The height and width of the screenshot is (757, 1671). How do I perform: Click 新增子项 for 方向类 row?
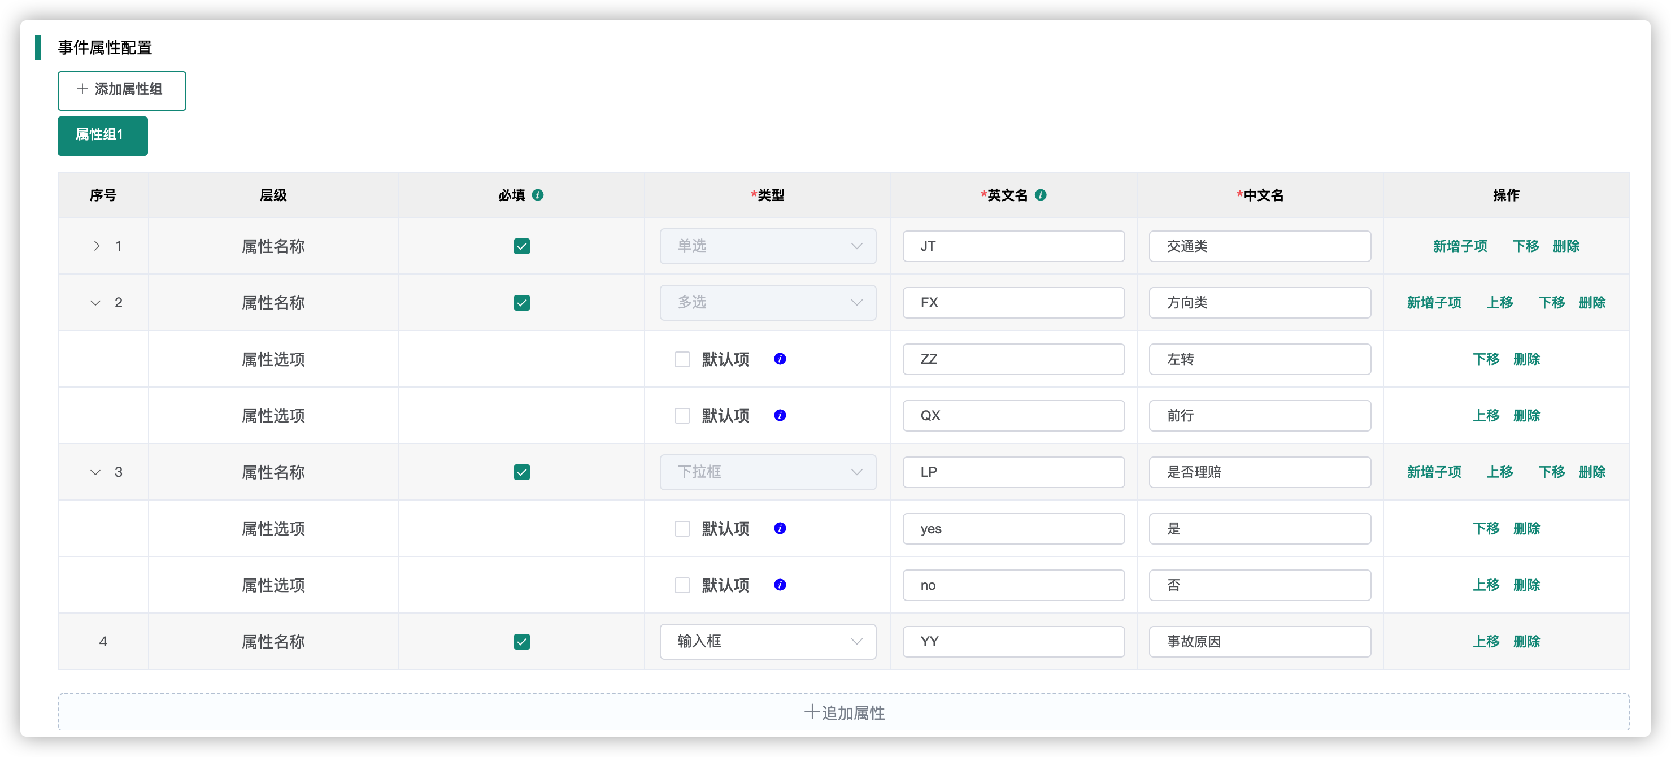(x=1434, y=302)
